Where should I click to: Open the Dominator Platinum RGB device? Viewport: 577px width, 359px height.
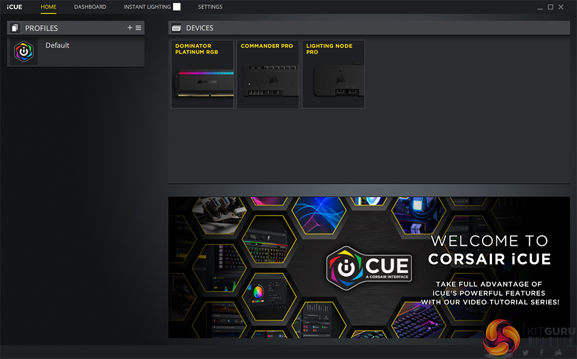(x=202, y=74)
